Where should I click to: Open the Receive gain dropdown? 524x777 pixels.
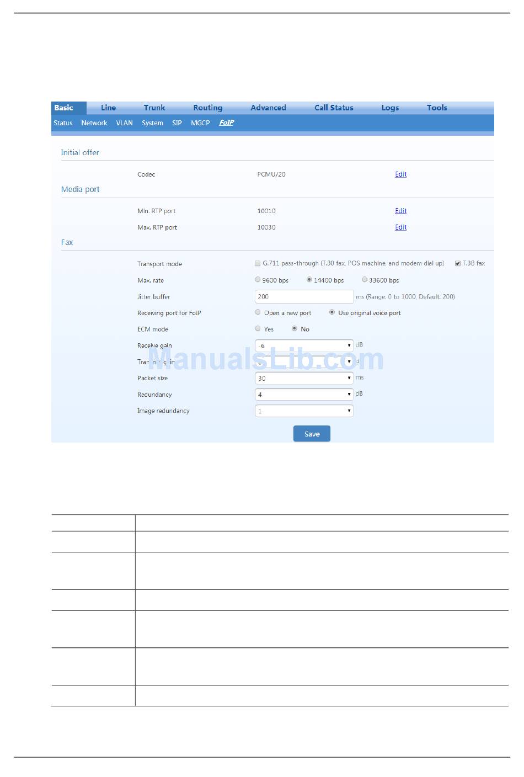click(304, 346)
